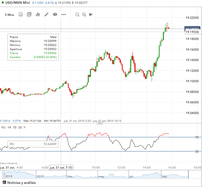Click the green market status dot
This screenshot has height=187, width=202.
[x=3, y=3]
